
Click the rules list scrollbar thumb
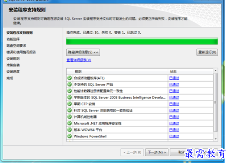pyautogui.click(x=216, y=103)
